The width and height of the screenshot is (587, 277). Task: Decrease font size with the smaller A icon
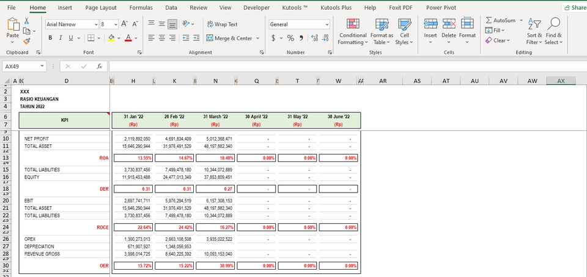coord(135,24)
